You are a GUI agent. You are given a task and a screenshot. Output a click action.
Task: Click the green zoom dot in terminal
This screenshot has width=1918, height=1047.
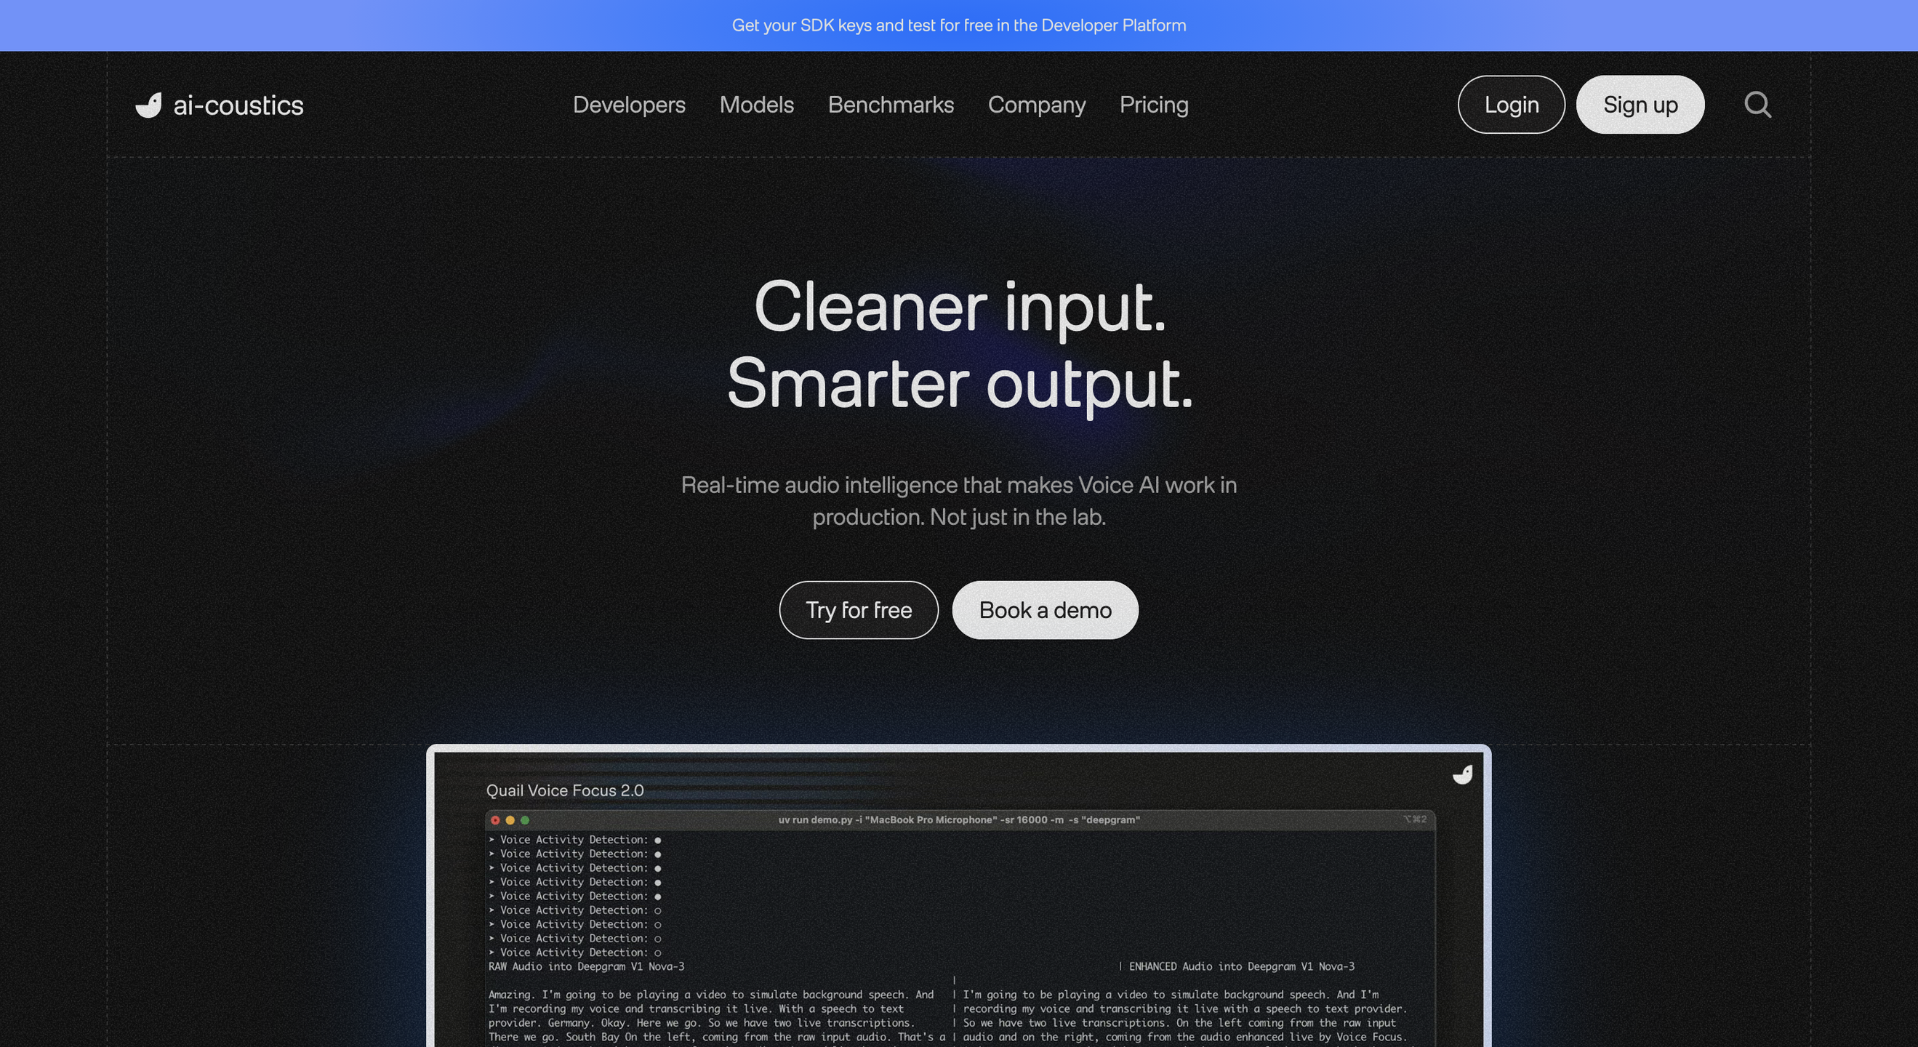(x=525, y=820)
